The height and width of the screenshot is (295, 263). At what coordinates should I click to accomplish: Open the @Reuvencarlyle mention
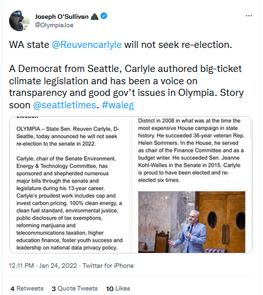tap(87, 45)
